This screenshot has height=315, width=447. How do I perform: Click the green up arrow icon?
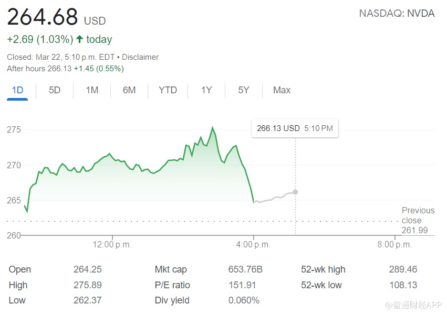[80, 39]
